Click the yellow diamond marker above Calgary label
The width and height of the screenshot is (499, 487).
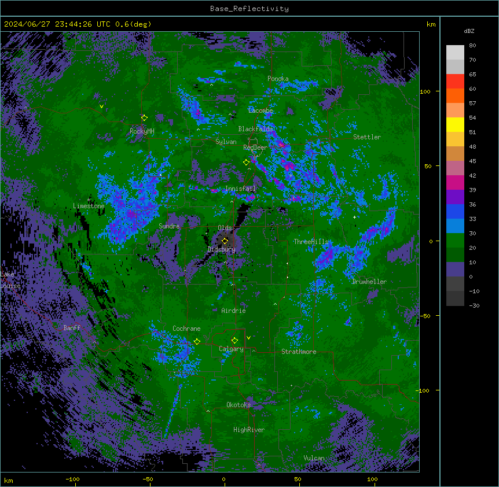point(234,341)
